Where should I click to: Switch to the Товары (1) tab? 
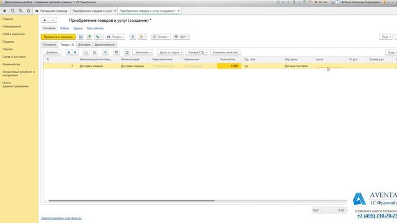(67, 45)
